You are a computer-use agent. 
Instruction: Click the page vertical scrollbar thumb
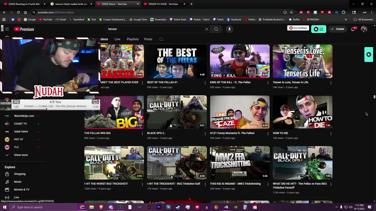click(x=375, y=97)
